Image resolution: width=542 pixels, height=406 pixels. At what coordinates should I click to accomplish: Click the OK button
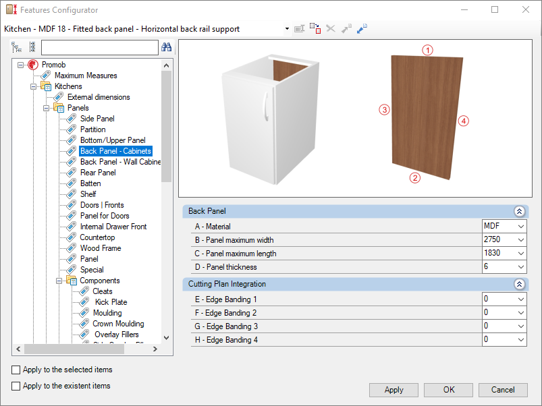pyautogui.click(x=449, y=390)
